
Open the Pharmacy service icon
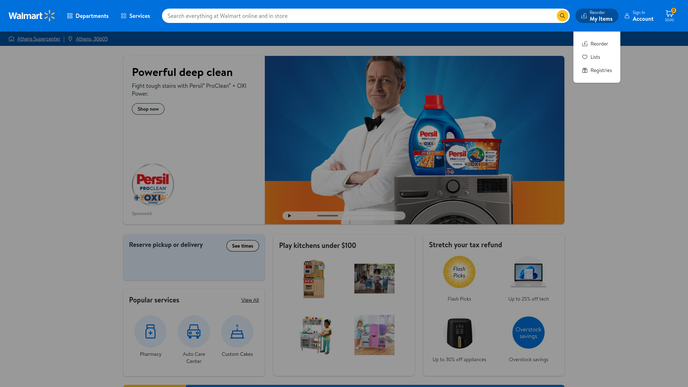[150, 331]
